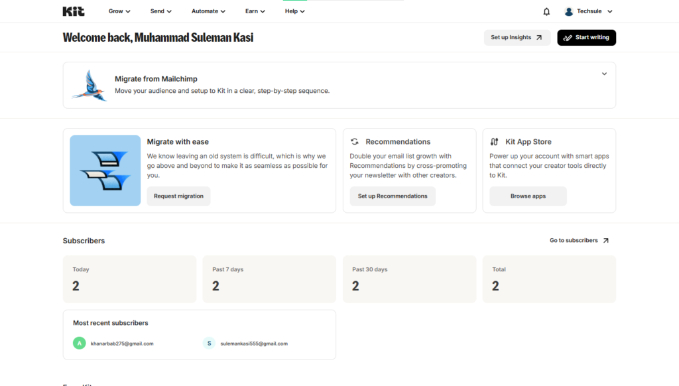Screen dimensions: 679x386
Task: Click sulemankasi555@gmail.com subscriber email
Action: point(254,344)
